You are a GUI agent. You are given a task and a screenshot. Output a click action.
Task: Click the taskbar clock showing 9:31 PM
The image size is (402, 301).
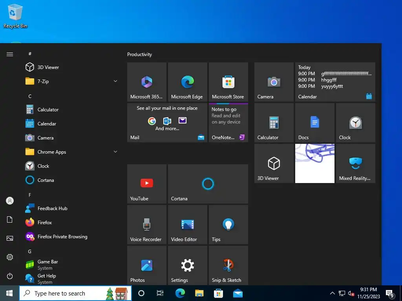point(368,293)
